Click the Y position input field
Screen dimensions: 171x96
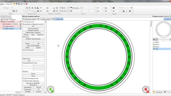[44, 11]
